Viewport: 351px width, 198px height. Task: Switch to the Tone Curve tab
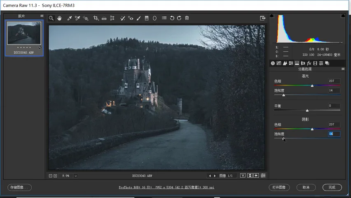[278, 63]
